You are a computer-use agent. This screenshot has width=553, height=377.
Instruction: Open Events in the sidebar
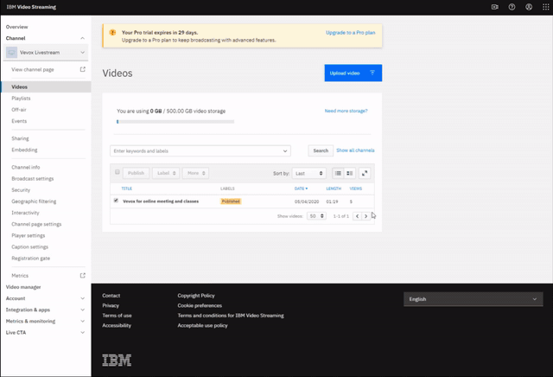19,121
